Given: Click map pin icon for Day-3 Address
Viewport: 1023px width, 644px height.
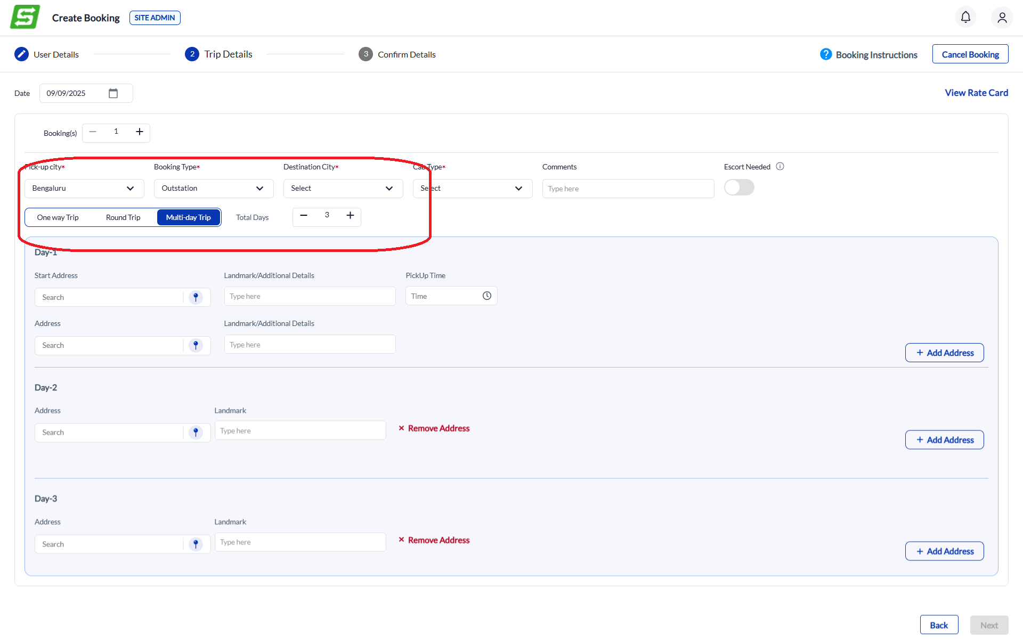Looking at the screenshot, I should tap(196, 544).
